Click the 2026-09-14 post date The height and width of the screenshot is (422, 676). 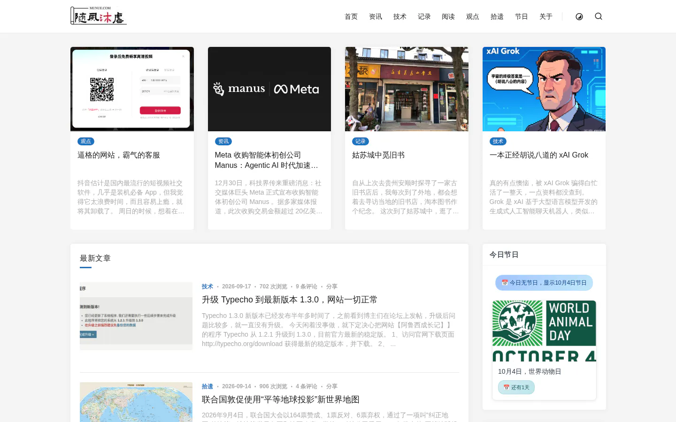coord(237,386)
